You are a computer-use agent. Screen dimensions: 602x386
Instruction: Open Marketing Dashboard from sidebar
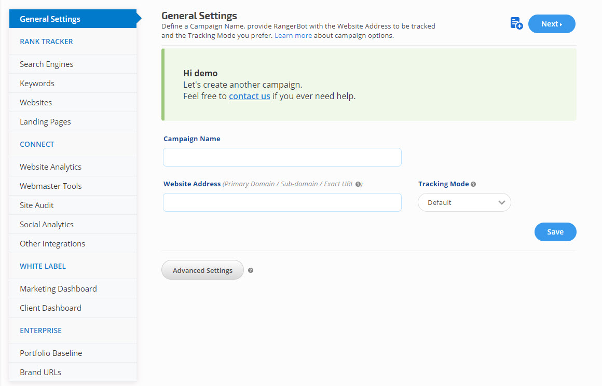(58, 289)
